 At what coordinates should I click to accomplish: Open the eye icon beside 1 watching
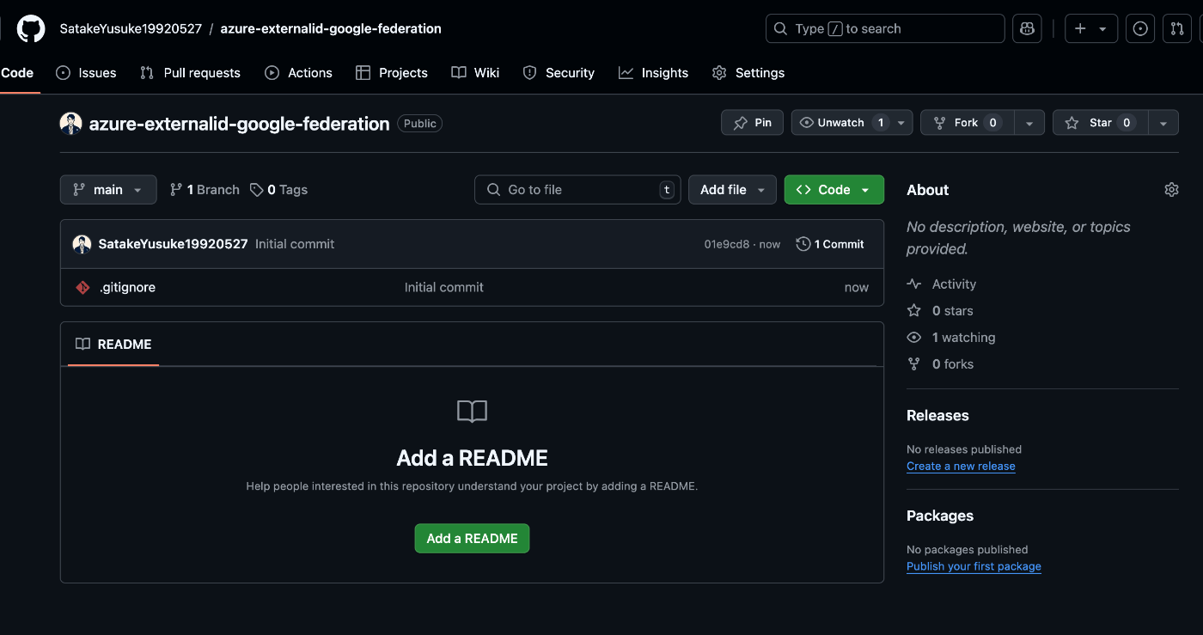914,338
